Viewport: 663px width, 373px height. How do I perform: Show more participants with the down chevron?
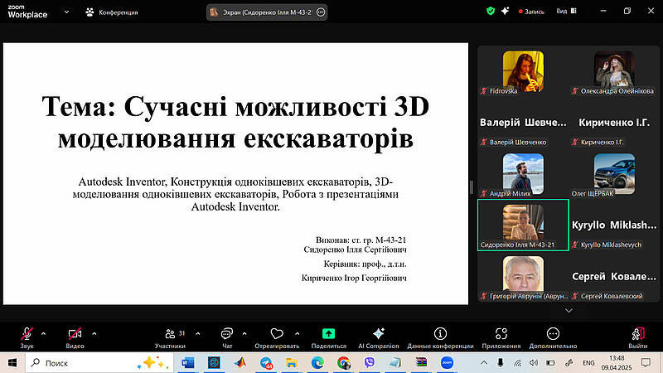coord(569,310)
